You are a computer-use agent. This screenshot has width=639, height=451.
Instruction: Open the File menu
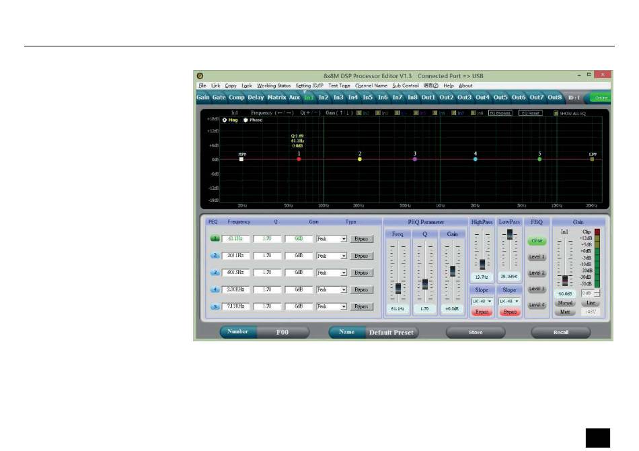[202, 85]
